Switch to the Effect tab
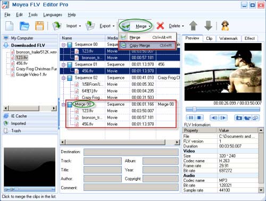The image size is (266, 201). (250, 38)
